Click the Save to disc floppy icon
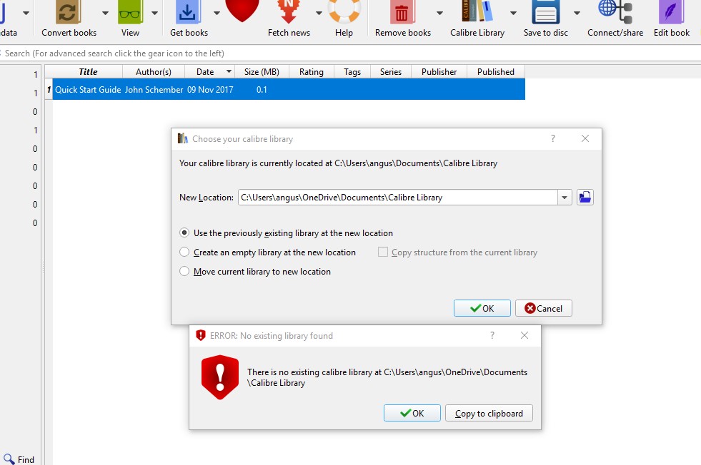The width and height of the screenshot is (701, 465). 546,12
